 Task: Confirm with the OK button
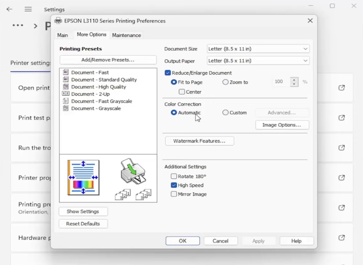pos(183,241)
